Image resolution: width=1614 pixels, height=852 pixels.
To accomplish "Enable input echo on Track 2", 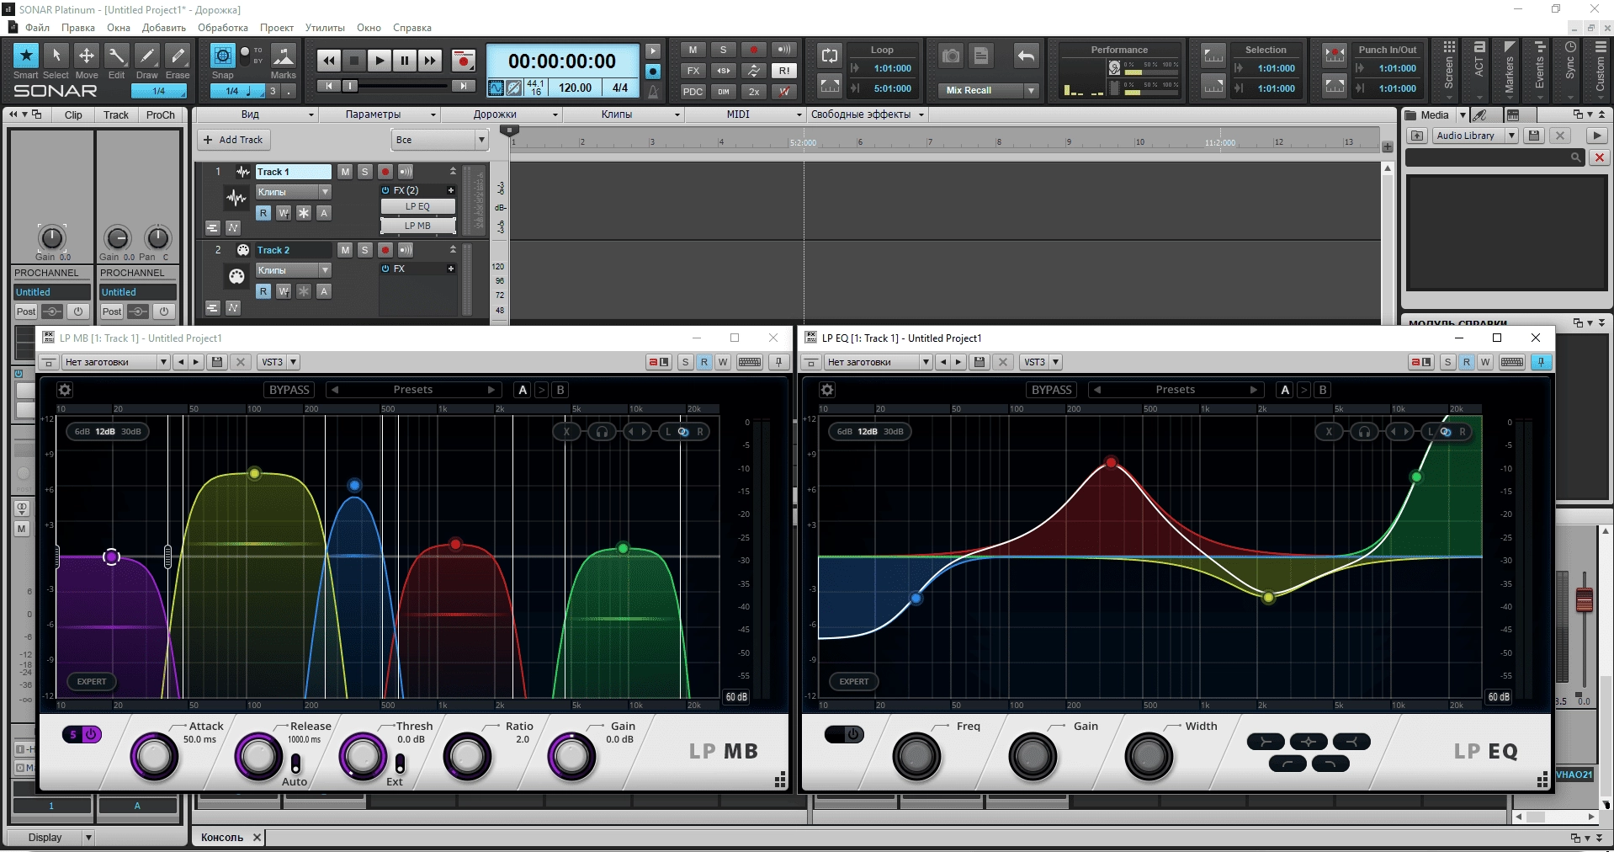I will tap(406, 250).
